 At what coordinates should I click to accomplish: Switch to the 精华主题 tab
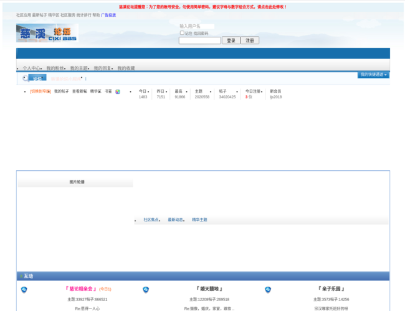(x=199, y=220)
